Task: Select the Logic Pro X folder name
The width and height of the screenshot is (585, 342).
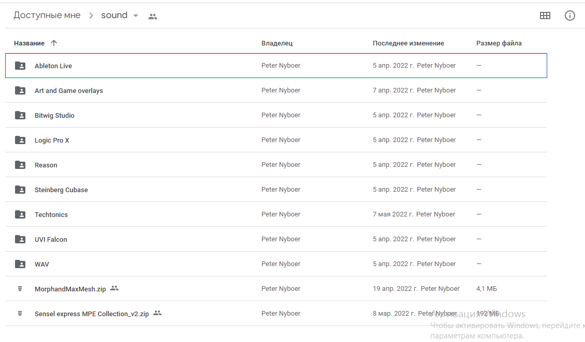Action: point(52,141)
